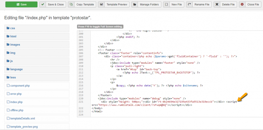This screenshot has width=263, height=130.
Task: Expand the language folder
Action: pyautogui.click(x=37, y=69)
